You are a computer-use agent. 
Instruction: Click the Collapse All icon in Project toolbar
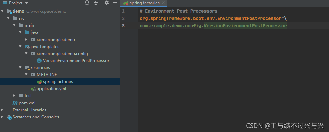[x=96, y=3]
